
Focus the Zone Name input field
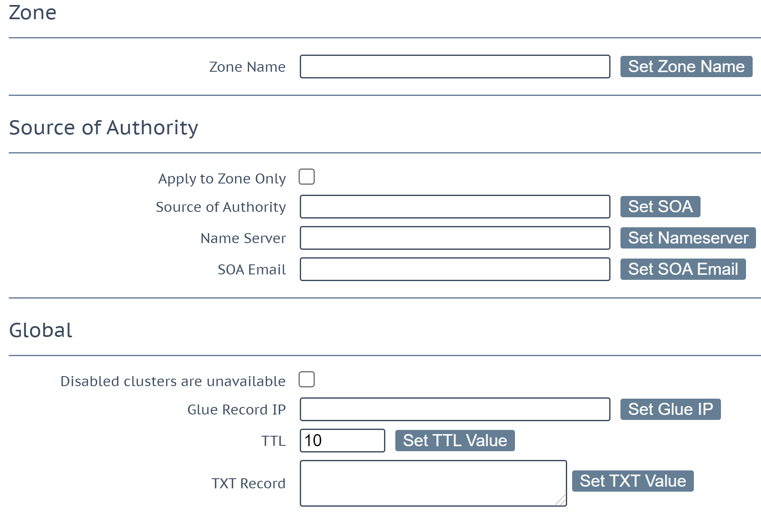point(455,67)
